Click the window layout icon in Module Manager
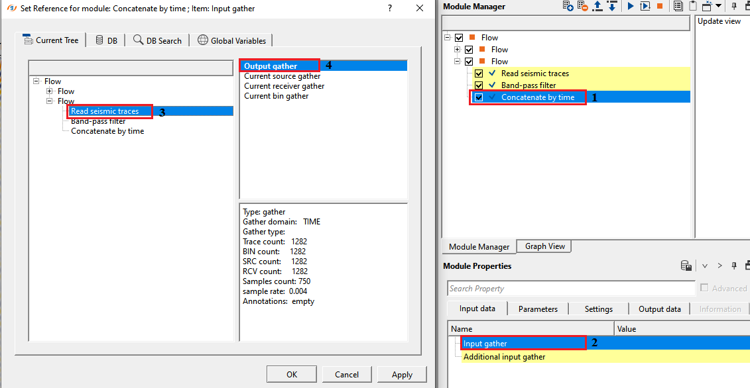The width and height of the screenshot is (750, 388). [x=708, y=6]
